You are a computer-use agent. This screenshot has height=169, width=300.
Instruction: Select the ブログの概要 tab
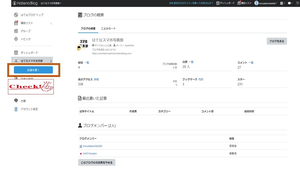click(x=88, y=29)
